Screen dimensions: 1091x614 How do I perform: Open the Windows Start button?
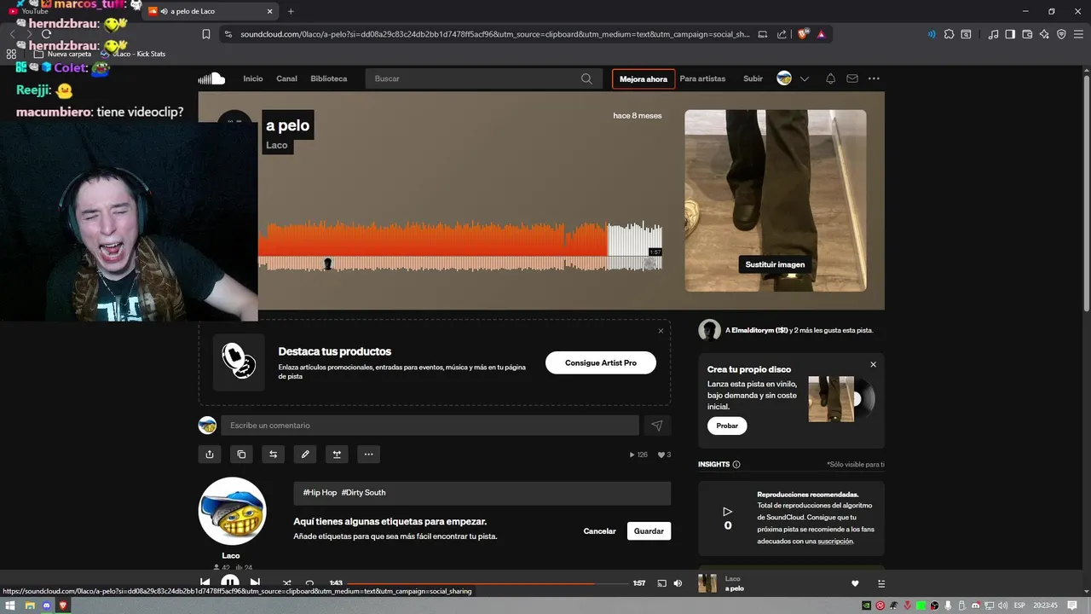tap(10, 605)
